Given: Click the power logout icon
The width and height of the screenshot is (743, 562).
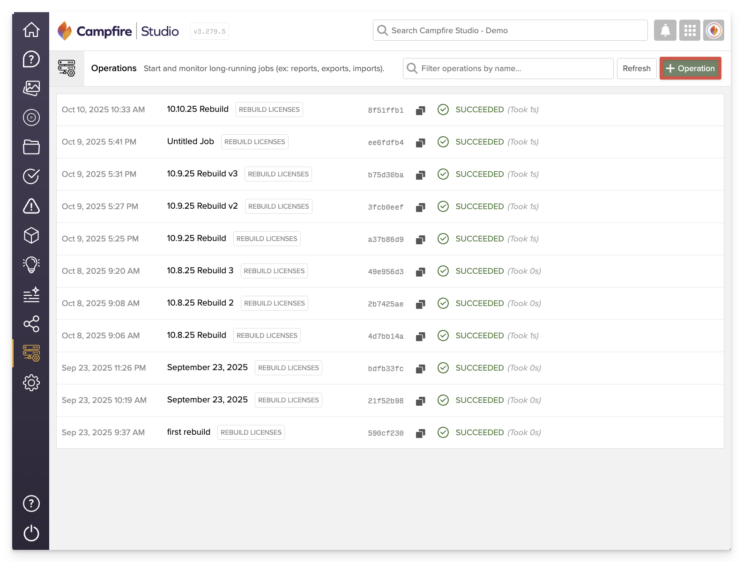Looking at the screenshot, I should tap(31, 533).
